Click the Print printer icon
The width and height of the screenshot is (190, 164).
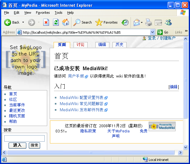coord(149,23)
